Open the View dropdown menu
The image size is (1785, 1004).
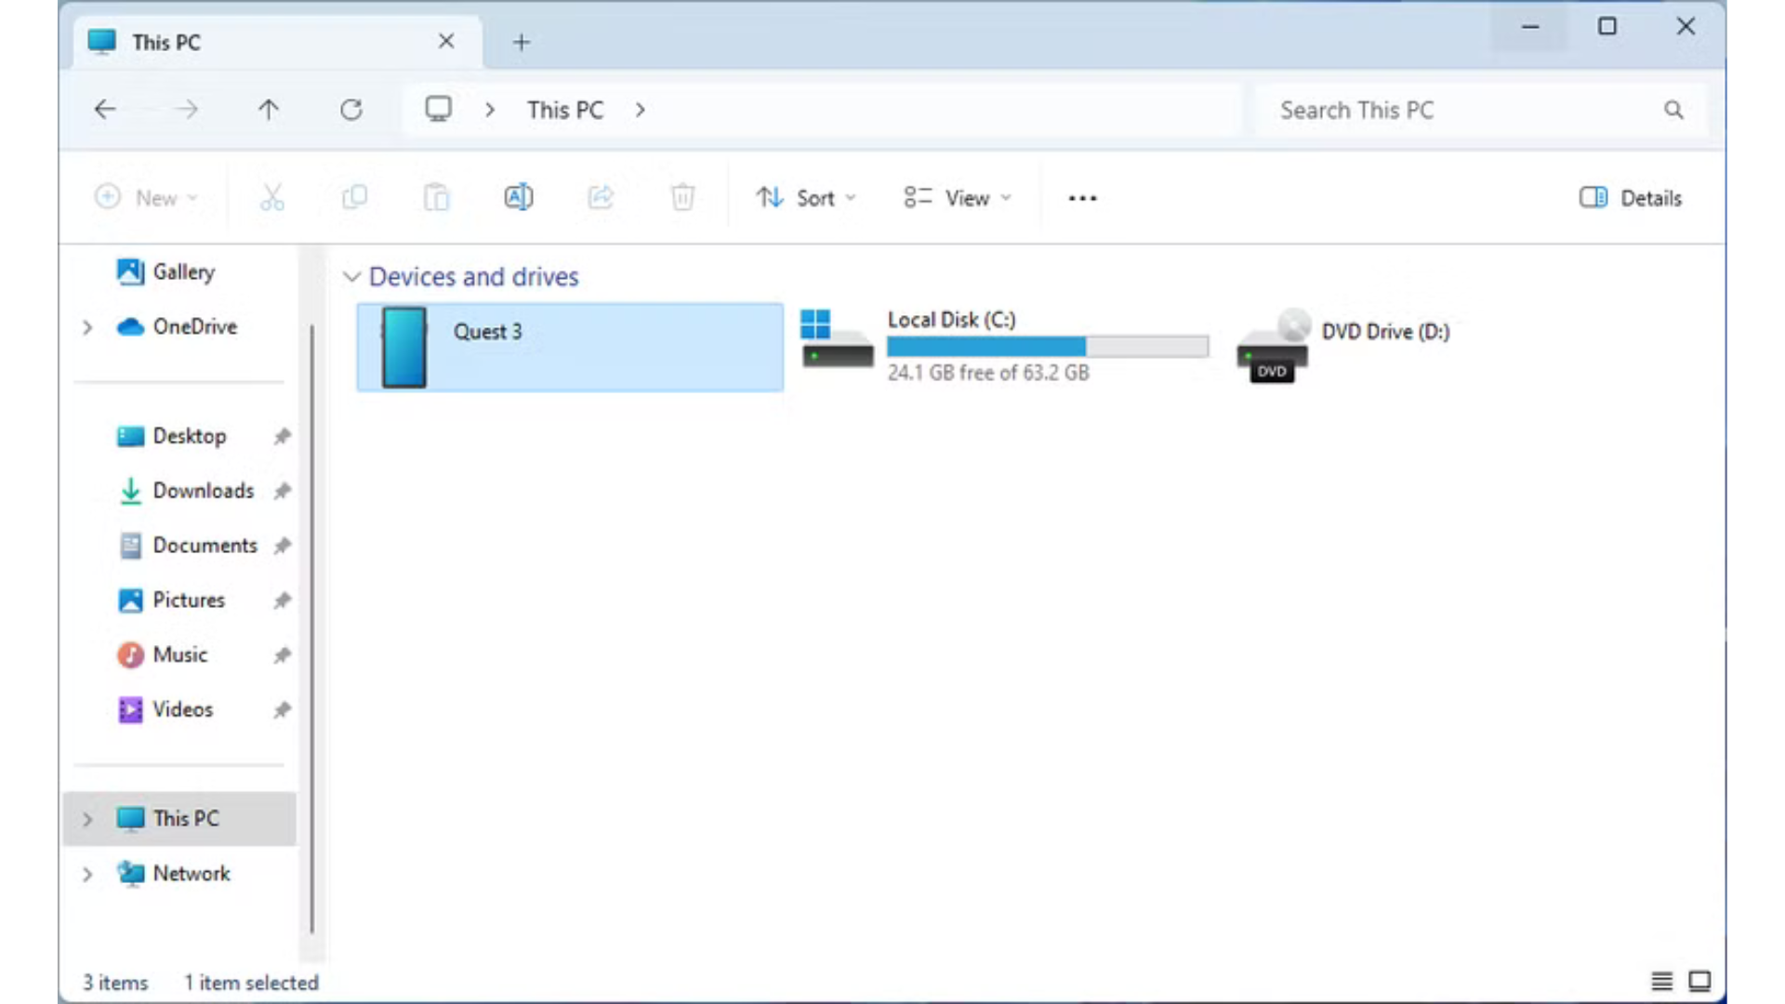957,197
